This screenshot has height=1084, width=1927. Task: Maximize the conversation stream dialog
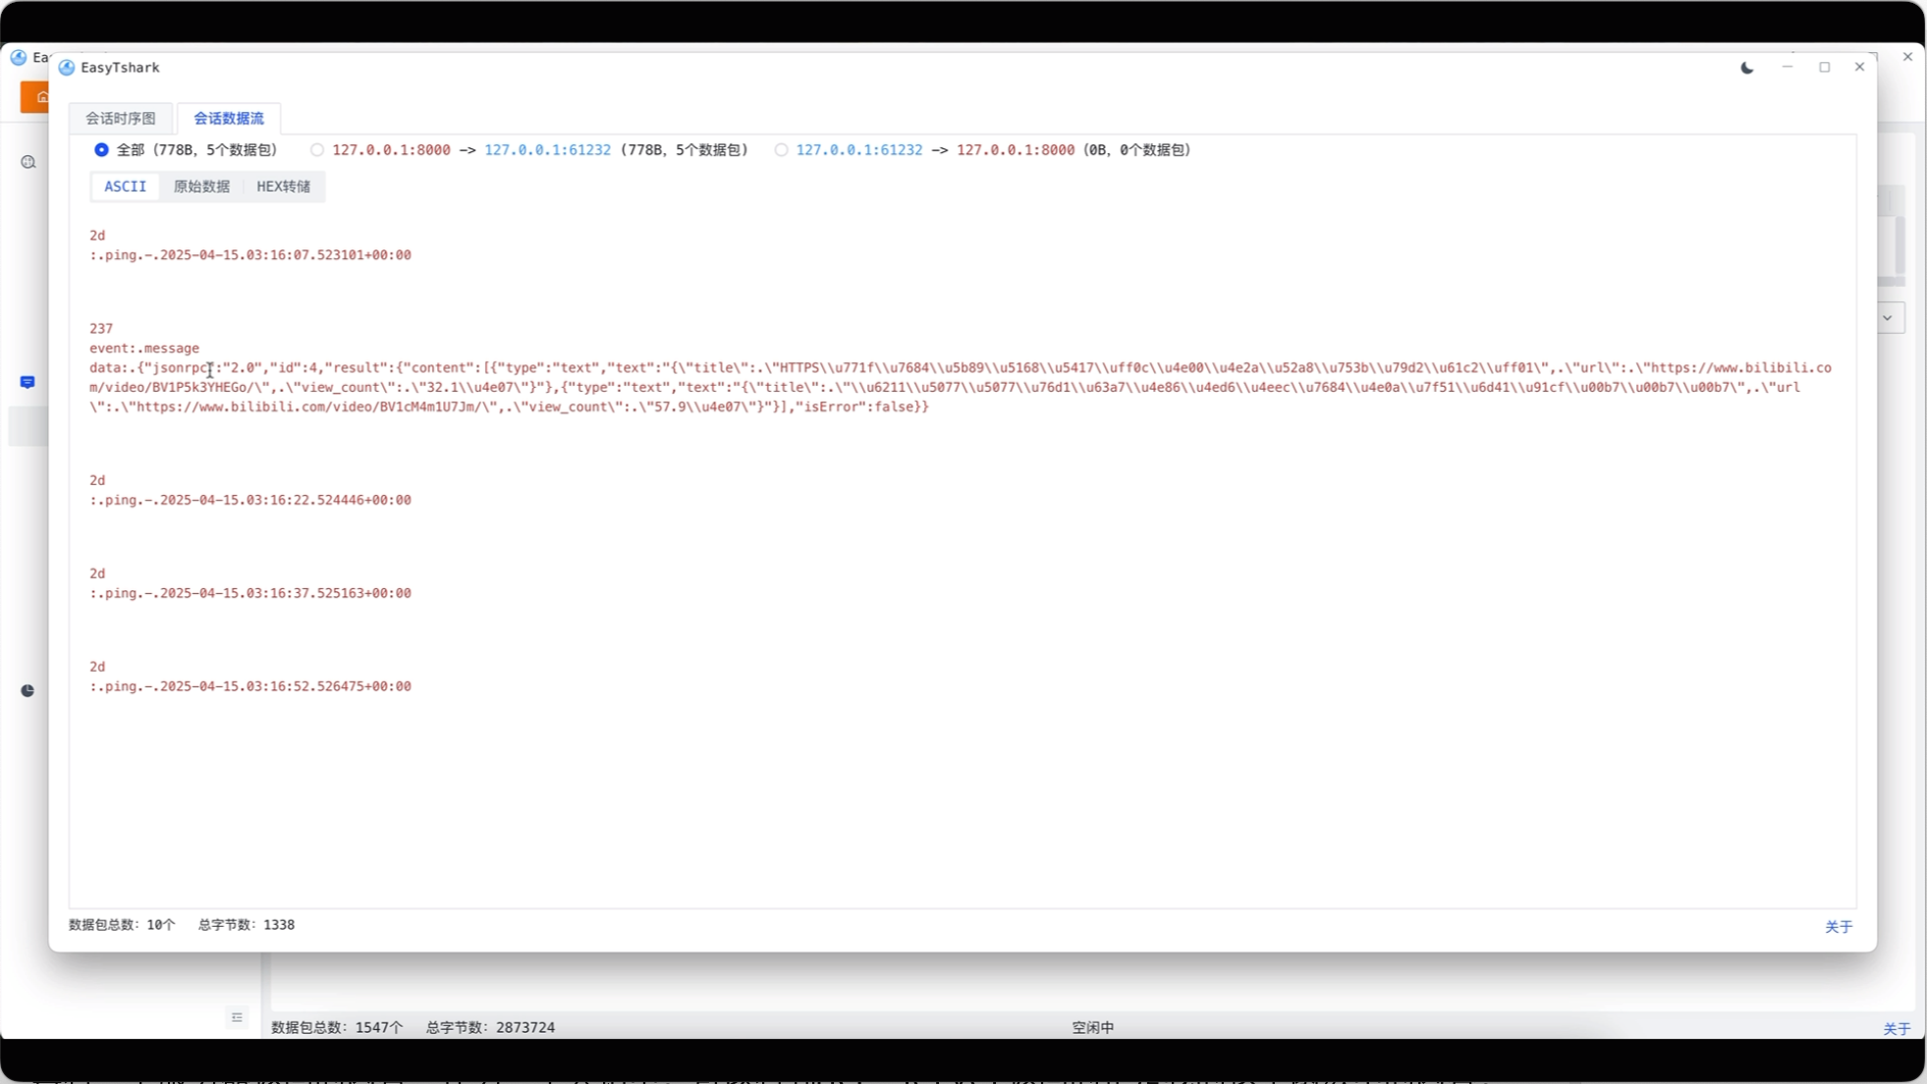(1824, 68)
